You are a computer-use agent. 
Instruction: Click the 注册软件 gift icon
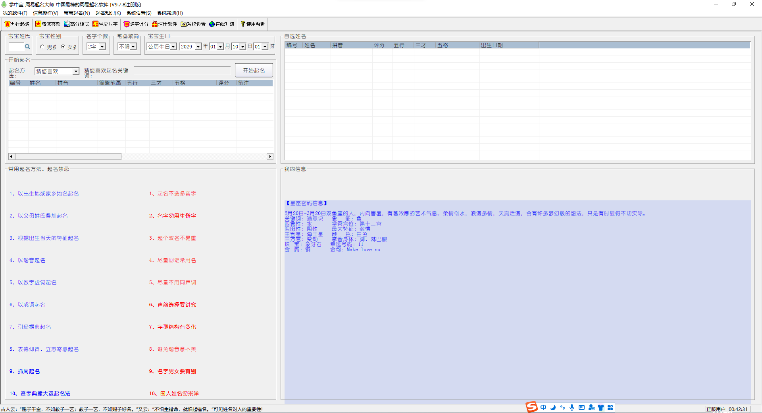coord(155,24)
